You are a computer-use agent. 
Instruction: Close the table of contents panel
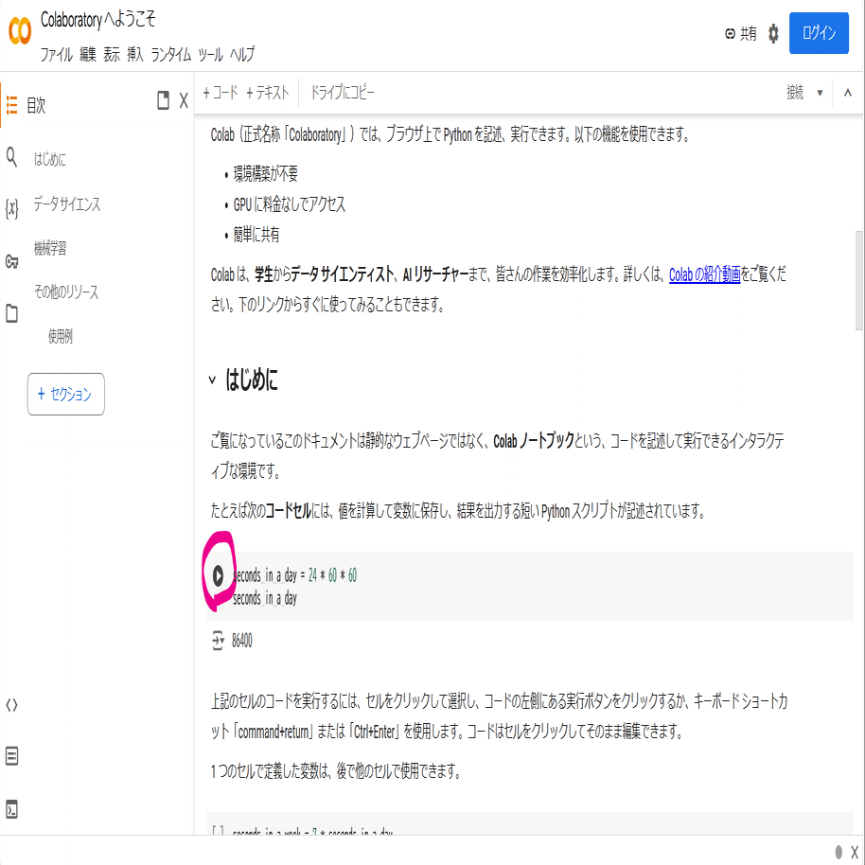pos(184,100)
